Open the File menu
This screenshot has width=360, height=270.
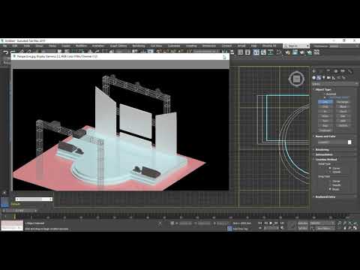(4, 46)
